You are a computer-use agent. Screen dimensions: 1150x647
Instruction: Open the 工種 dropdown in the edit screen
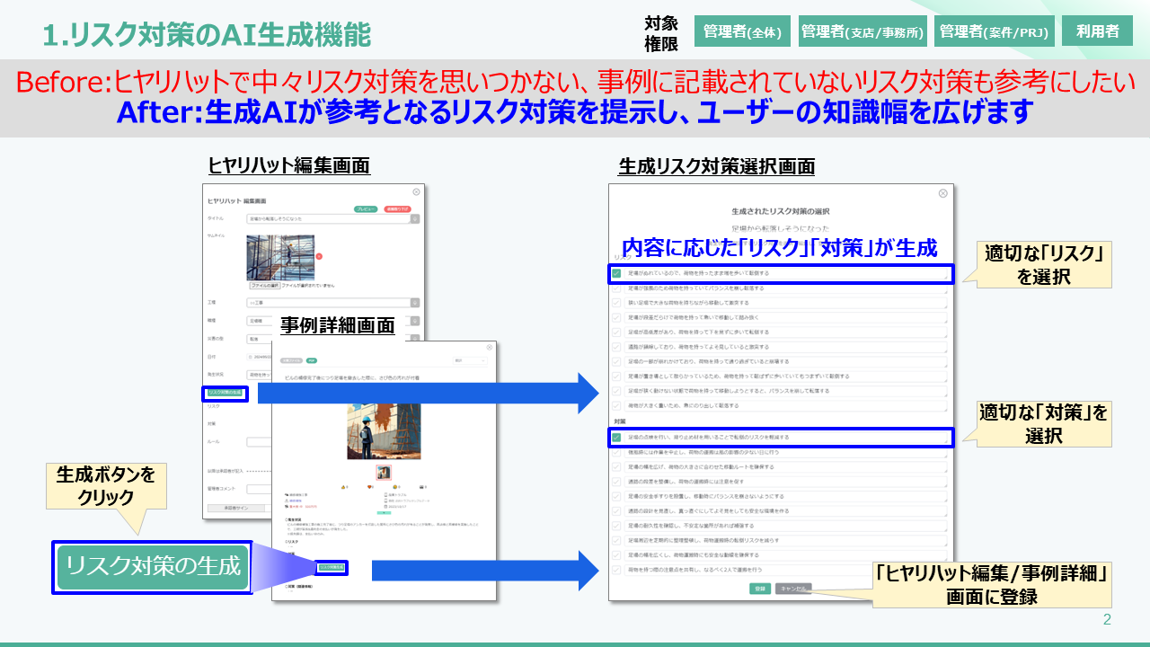coord(415,304)
